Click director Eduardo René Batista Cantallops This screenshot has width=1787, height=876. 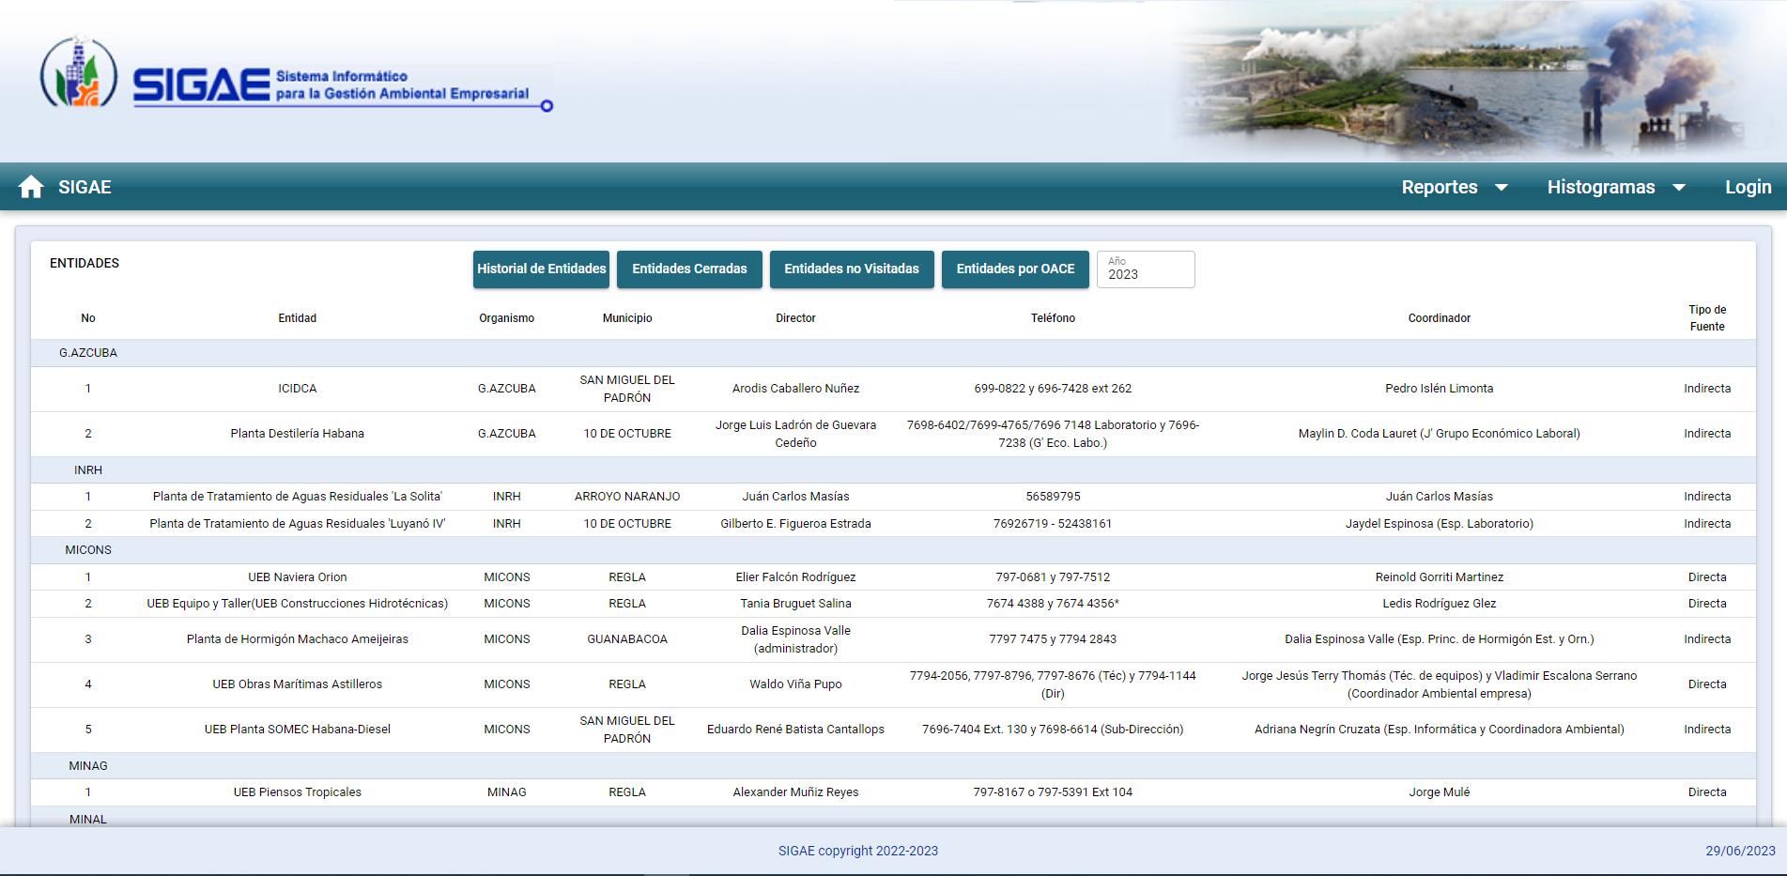click(795, 730)
